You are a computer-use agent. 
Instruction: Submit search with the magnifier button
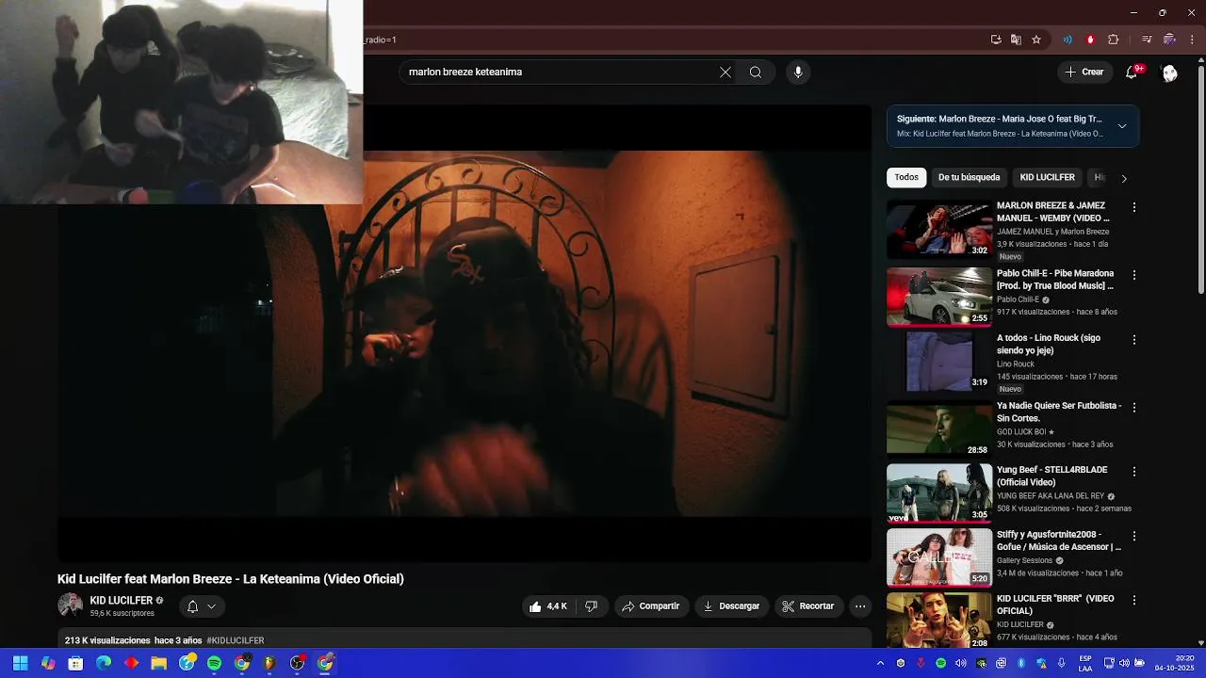click(x=756, y=73)
